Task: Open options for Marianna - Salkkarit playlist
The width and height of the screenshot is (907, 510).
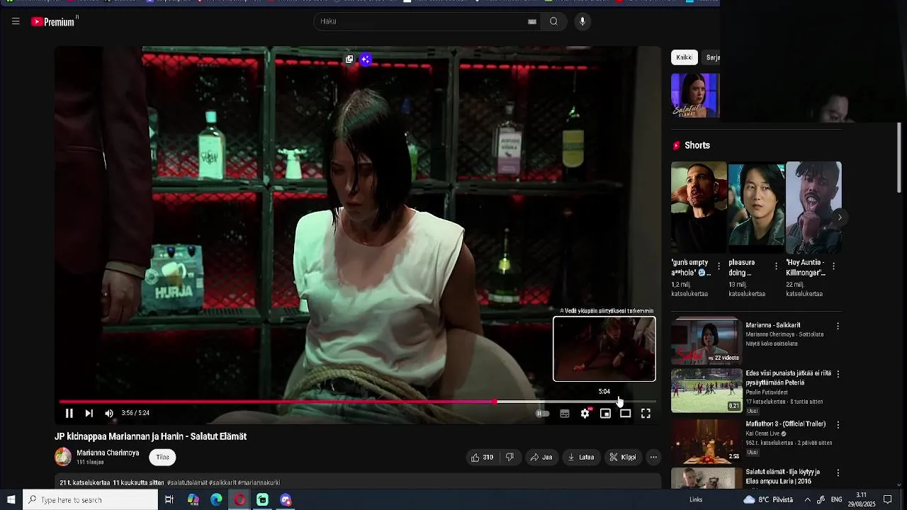Action: coord(838,326)
